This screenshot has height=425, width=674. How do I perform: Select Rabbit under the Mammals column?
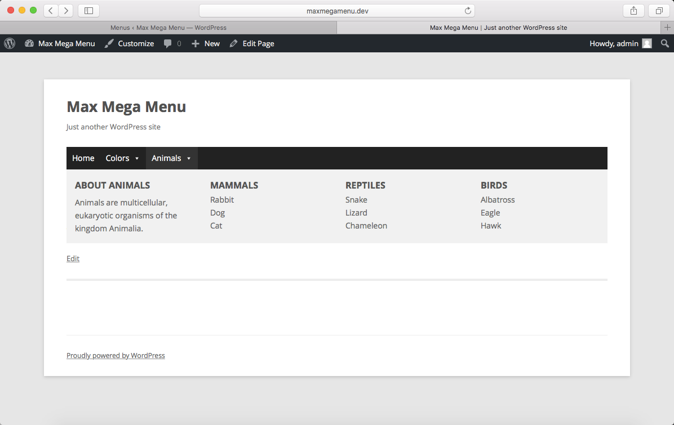click(222, 199)
